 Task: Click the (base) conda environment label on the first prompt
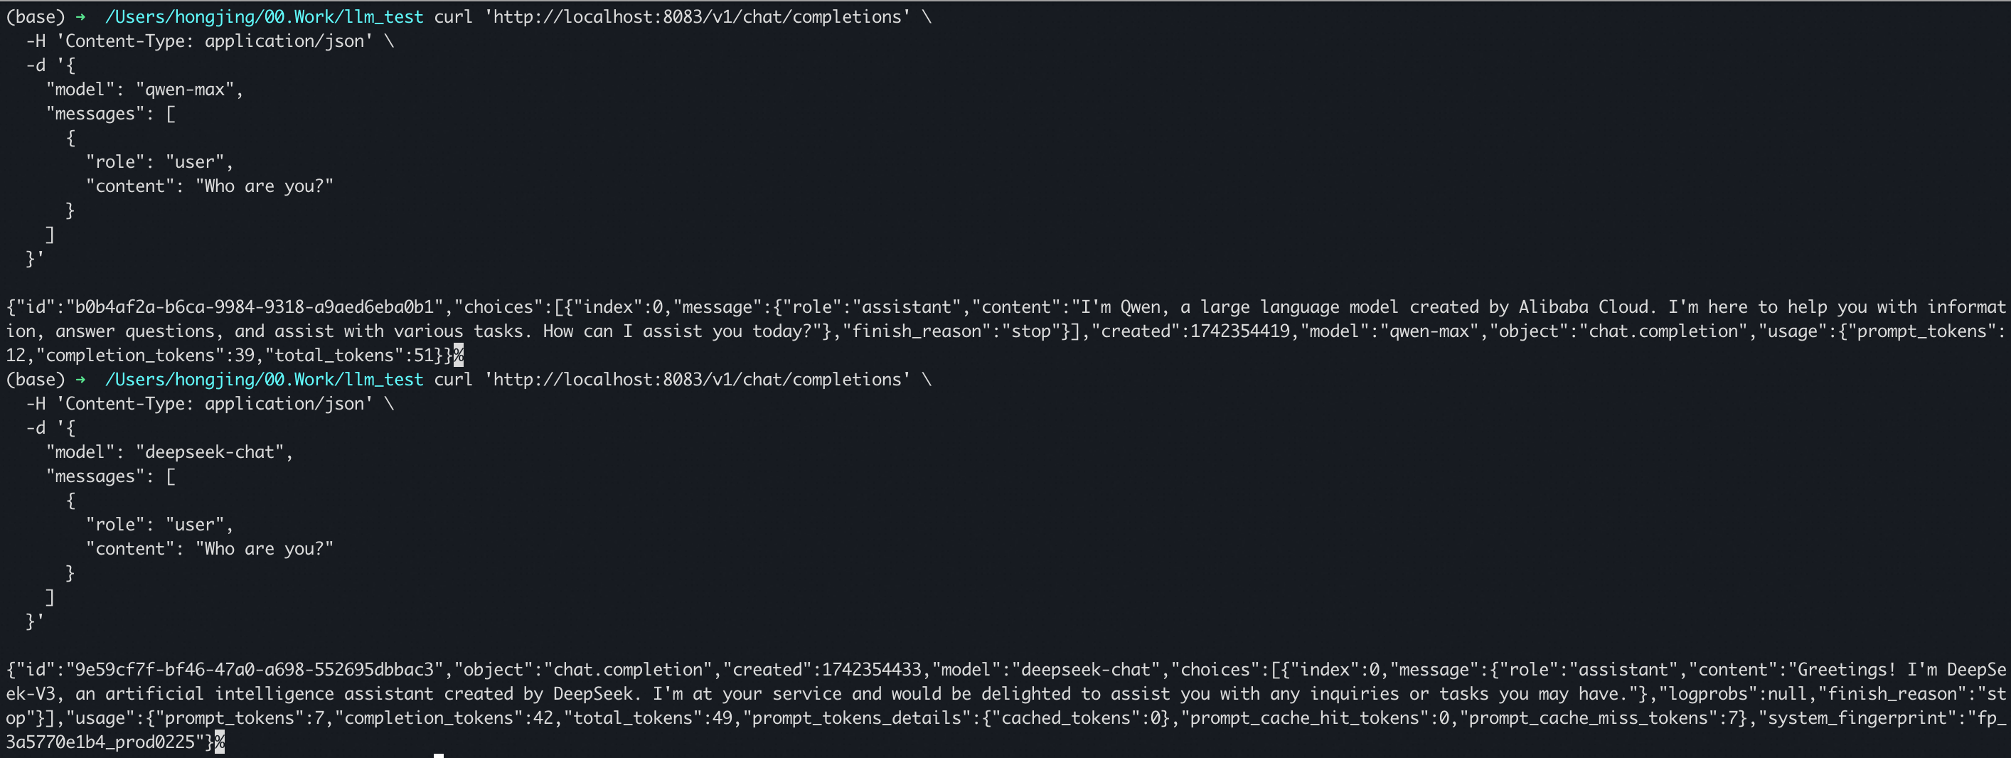[x=35, y=16]
